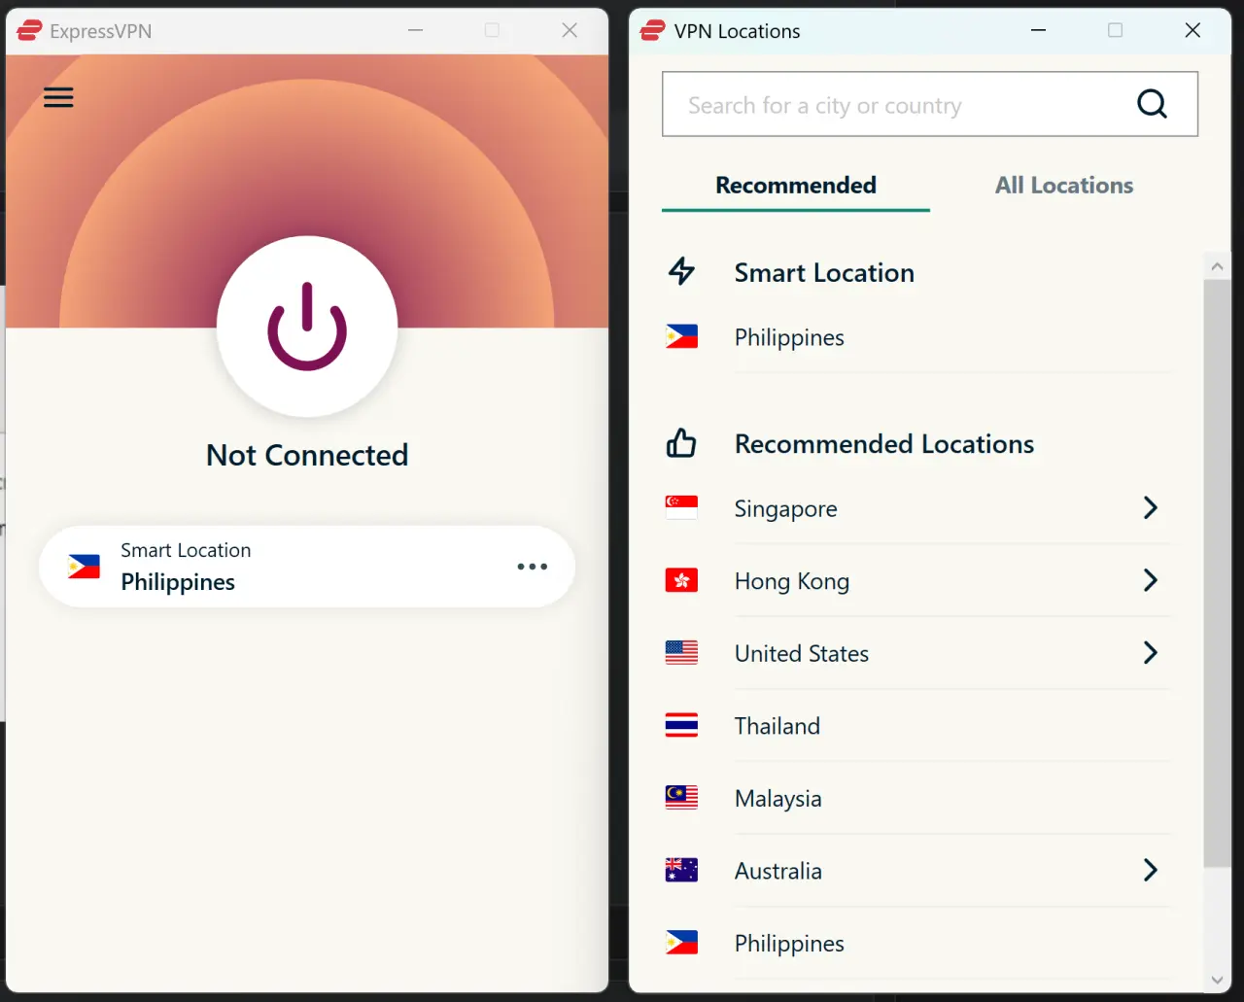Click the last-row Philippines flag icon

[x=681, y=942]
